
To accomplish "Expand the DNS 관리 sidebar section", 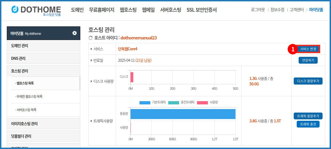I will pos(44,58).
